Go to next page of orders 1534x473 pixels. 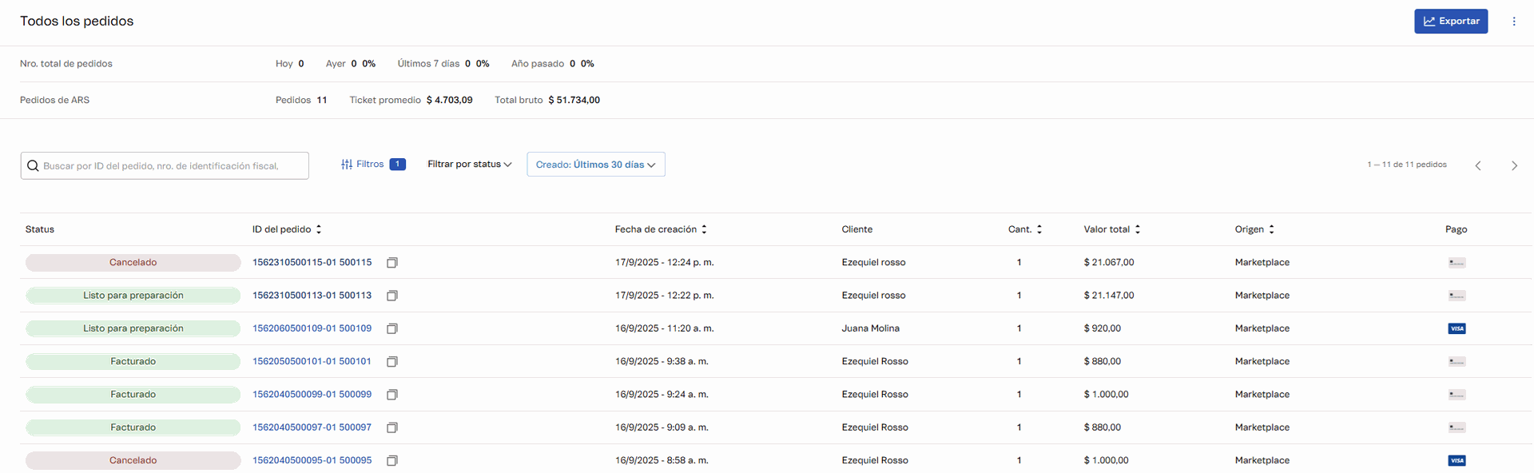pyautogui.click(x=1513, y=165)
